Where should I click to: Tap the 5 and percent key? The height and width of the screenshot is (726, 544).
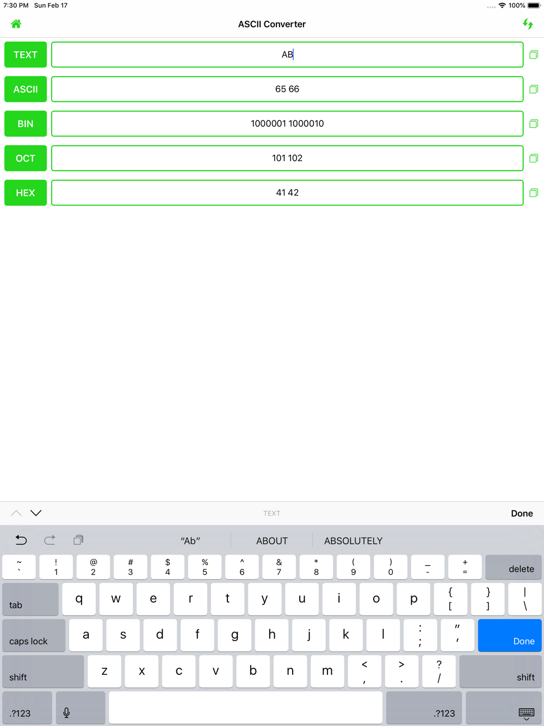(x=205, y=567)
